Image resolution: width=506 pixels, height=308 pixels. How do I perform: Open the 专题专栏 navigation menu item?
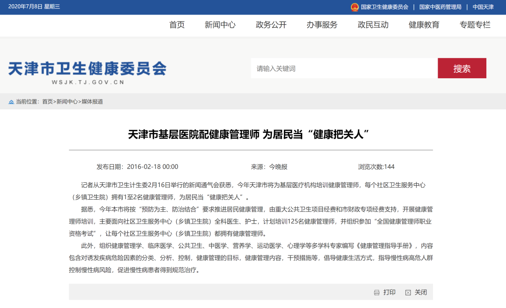(x=475, y=25)
